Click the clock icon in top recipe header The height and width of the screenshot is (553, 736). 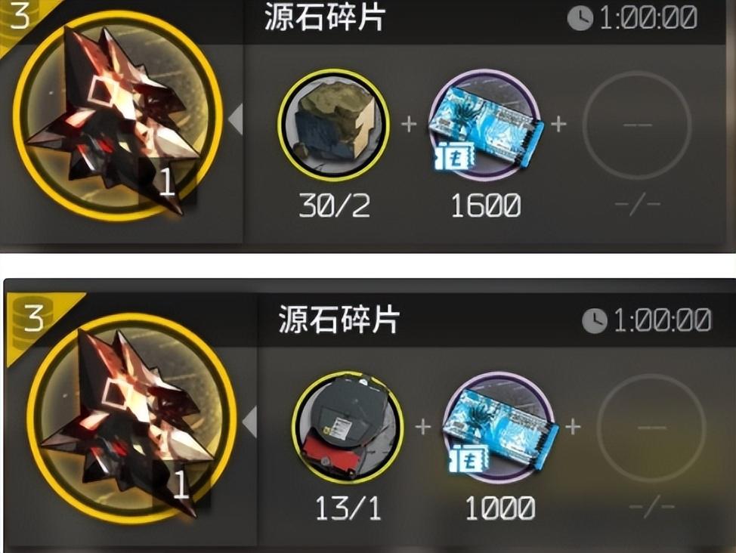(x=580, y=18)
